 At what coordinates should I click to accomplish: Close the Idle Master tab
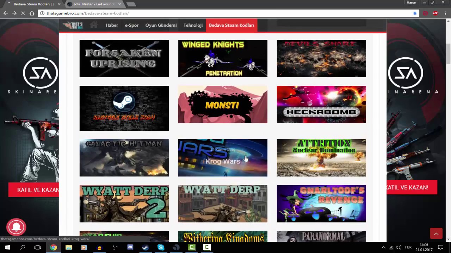120,4
